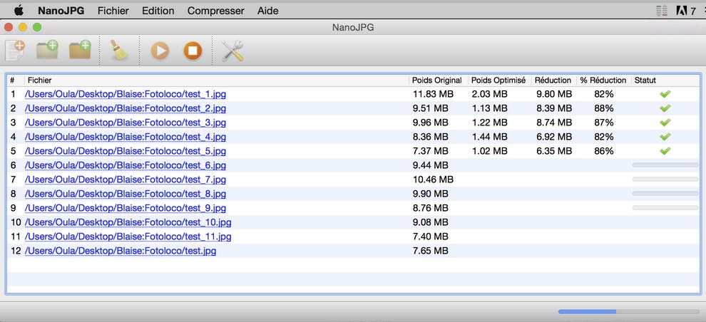The width and height of the screenshot is (706, 322).
Task: Open the Fichier menu
Action: coord(113,11)
